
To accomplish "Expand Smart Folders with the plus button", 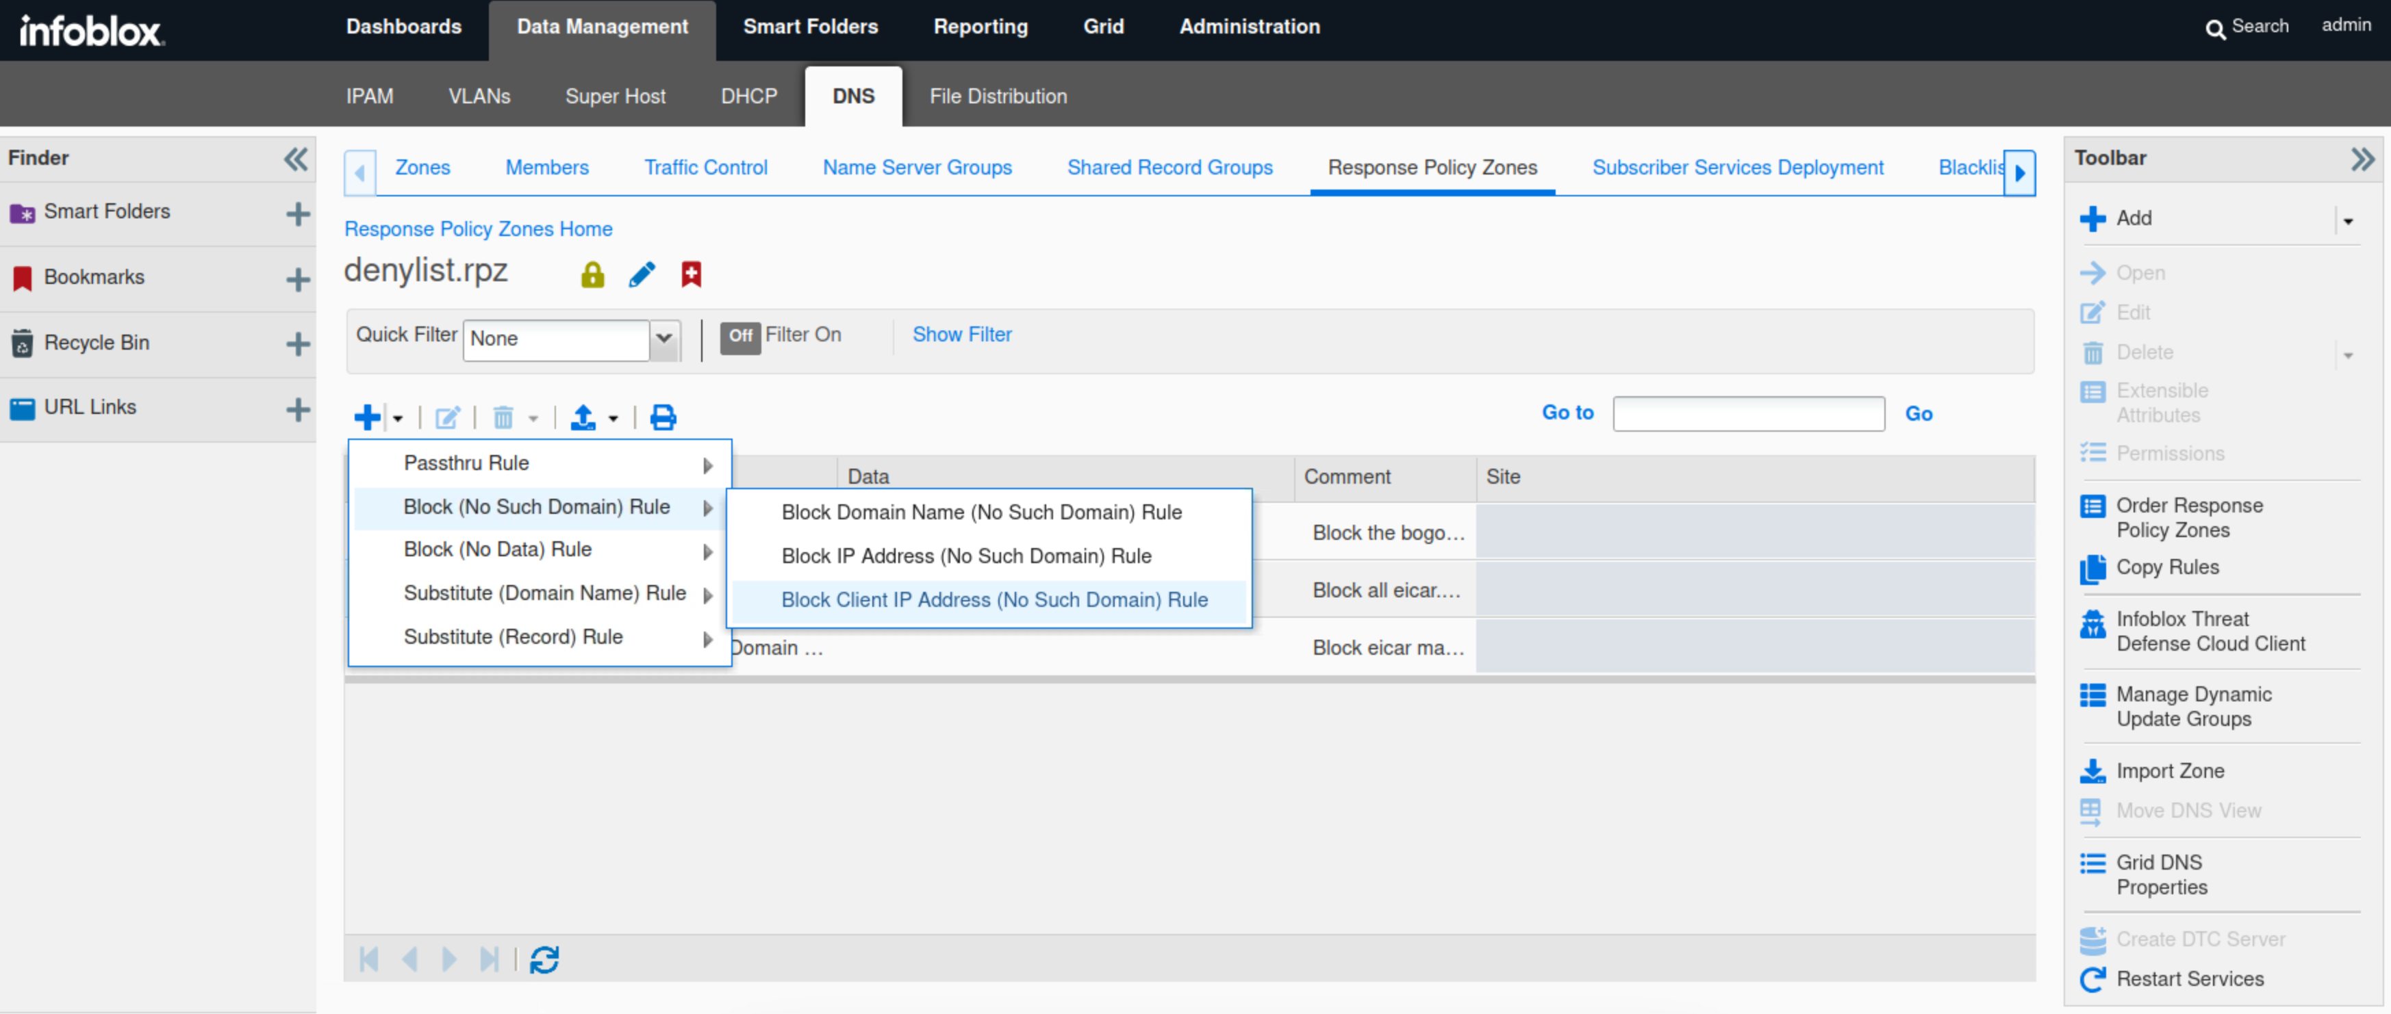I will [297, 213].
